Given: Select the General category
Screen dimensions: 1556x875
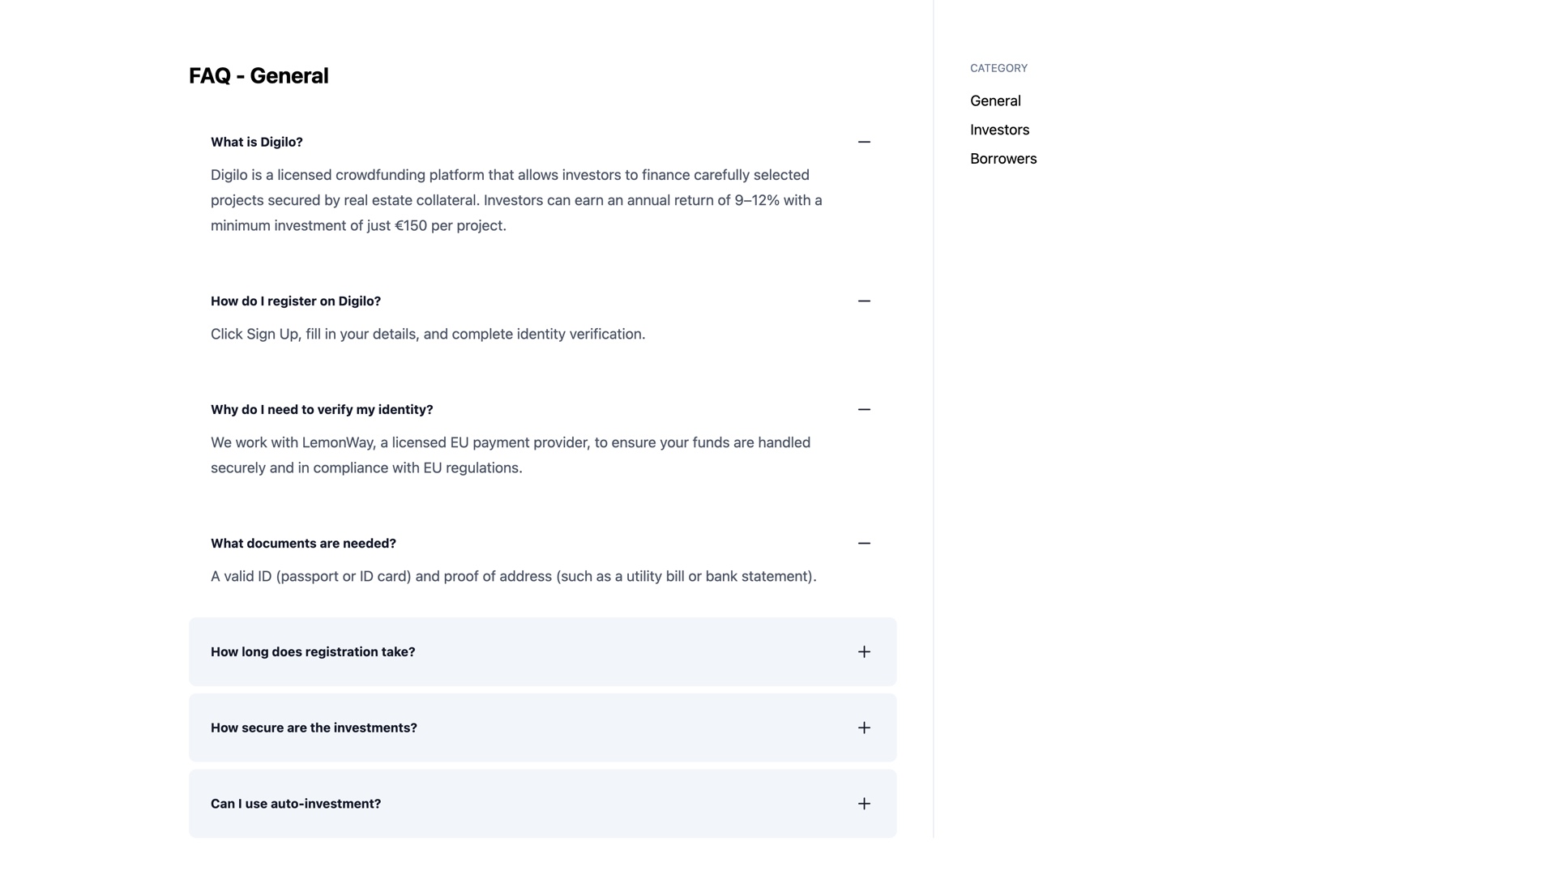Looking at the screenshot, I should (995, 100).
